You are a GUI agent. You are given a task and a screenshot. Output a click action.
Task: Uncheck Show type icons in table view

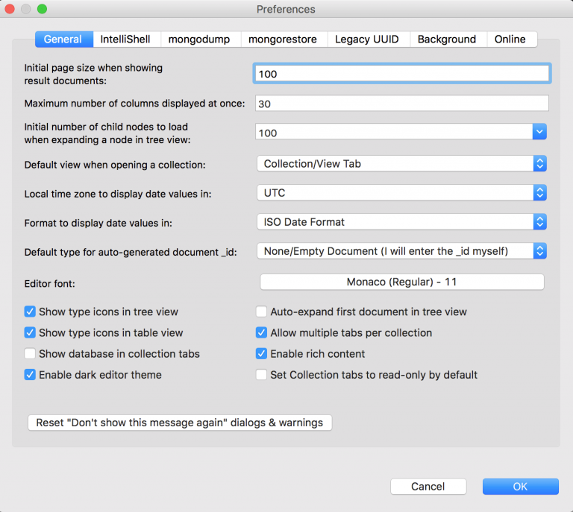coord(30,332)
